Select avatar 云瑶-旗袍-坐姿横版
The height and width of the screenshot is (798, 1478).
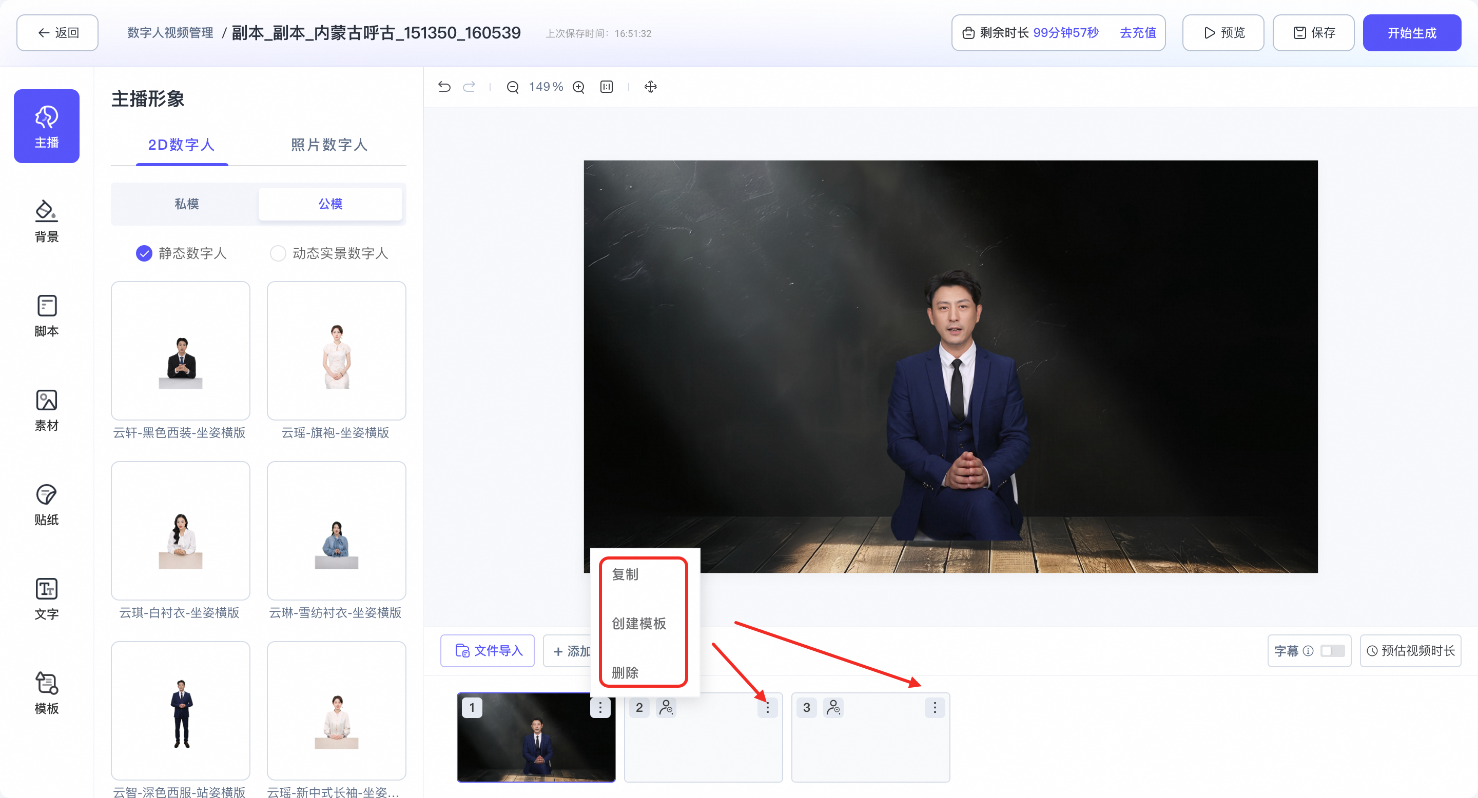(336, 350)
